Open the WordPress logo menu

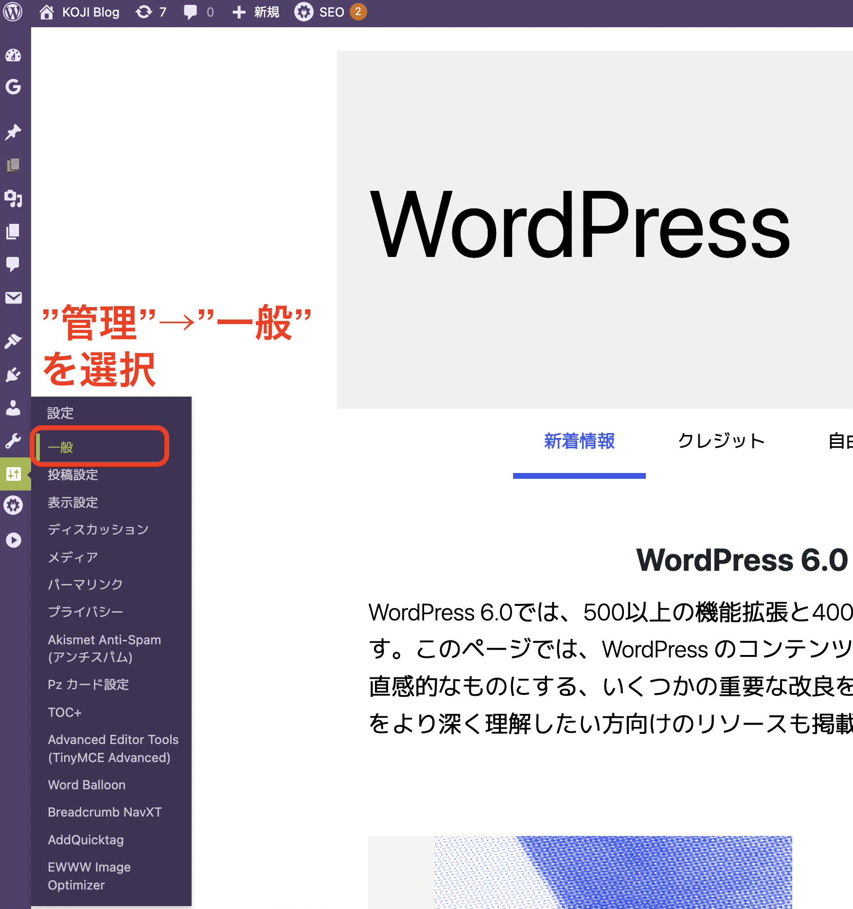point(13,12)
